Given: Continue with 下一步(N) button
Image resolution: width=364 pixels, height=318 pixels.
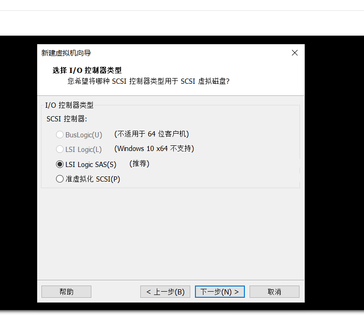Looking at the screenshot, I should 220,292.
